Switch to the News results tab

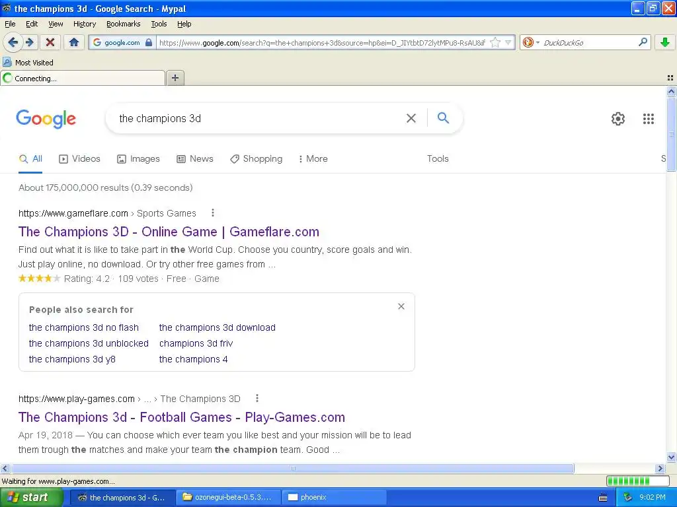click(x=195, y=158)
